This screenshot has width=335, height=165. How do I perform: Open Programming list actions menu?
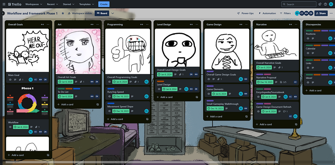click(147, 25)
